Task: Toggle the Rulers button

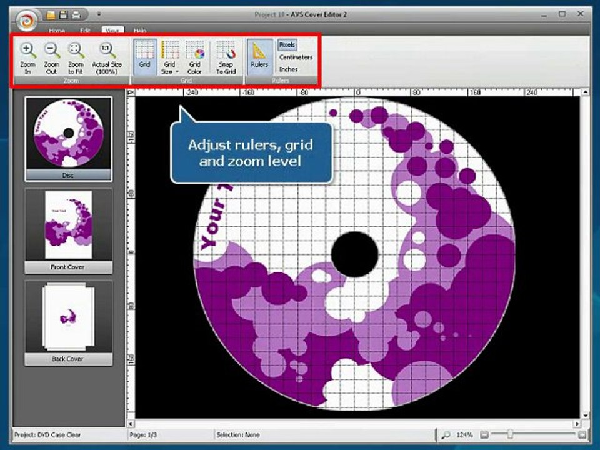Action: point(259,57)
